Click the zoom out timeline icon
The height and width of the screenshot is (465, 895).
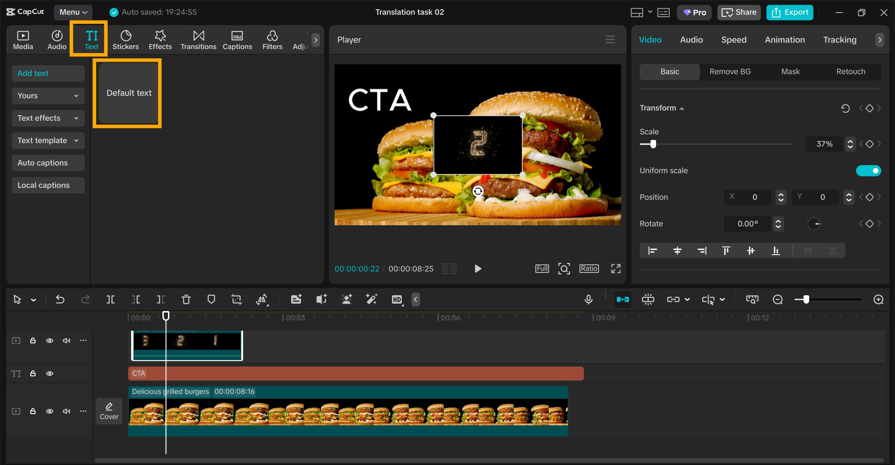(x=777, y=299)
